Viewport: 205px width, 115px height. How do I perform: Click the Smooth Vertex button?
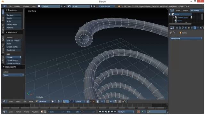13,47
